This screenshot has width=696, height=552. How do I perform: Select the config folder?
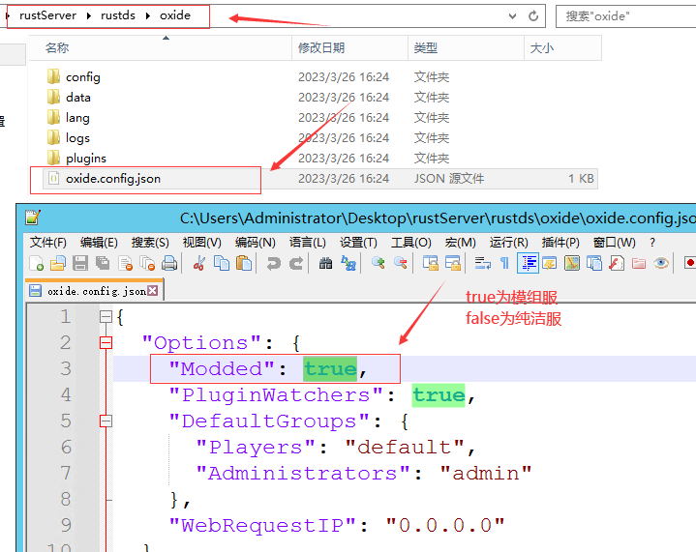[x=82, y=77]
